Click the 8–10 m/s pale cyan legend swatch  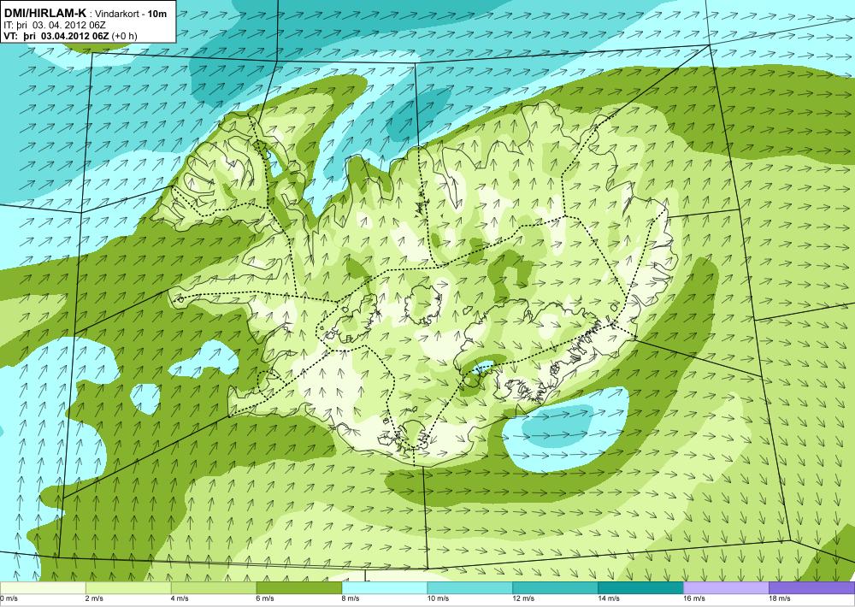pyautogui.click(x=385, y=588)
